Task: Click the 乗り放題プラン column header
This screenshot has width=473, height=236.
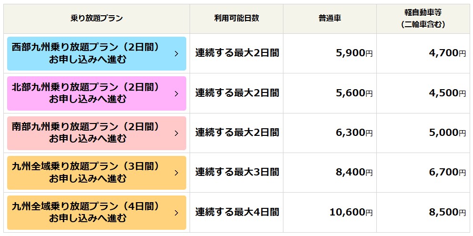Action: 97,18
